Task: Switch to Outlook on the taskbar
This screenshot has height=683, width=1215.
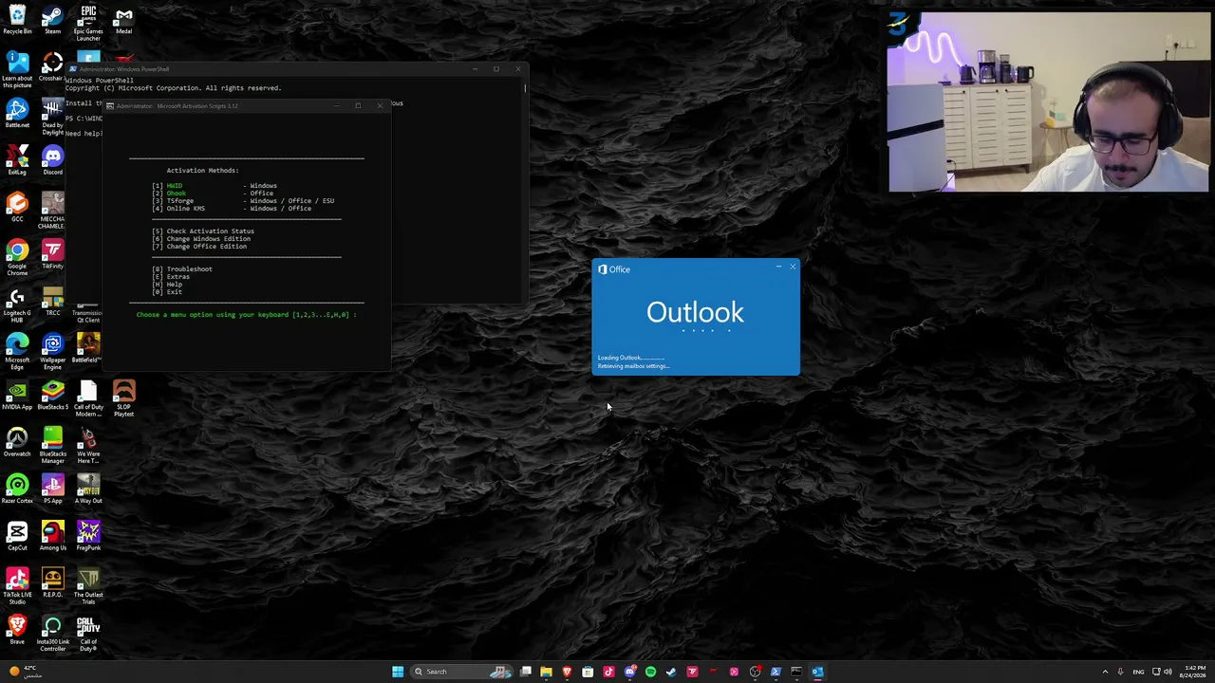Action: 817,672
